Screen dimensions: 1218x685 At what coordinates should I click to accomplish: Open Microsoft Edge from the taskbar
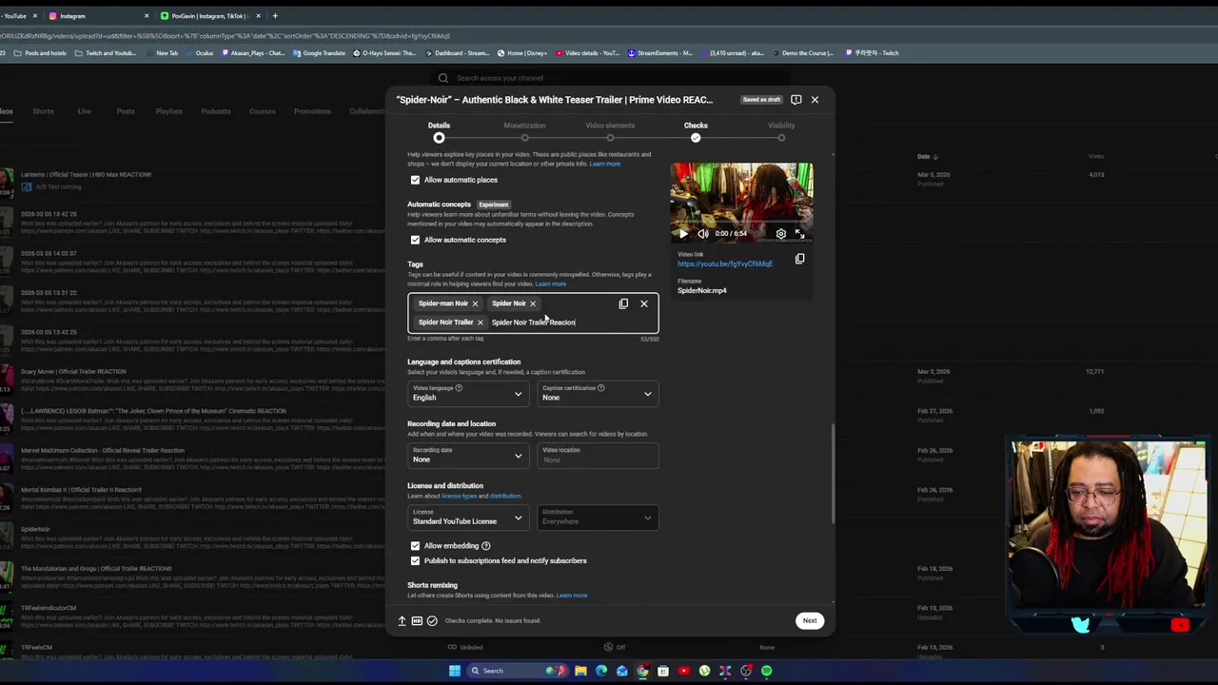601,671
